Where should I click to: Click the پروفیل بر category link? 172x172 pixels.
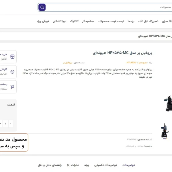tap(68, 63)
